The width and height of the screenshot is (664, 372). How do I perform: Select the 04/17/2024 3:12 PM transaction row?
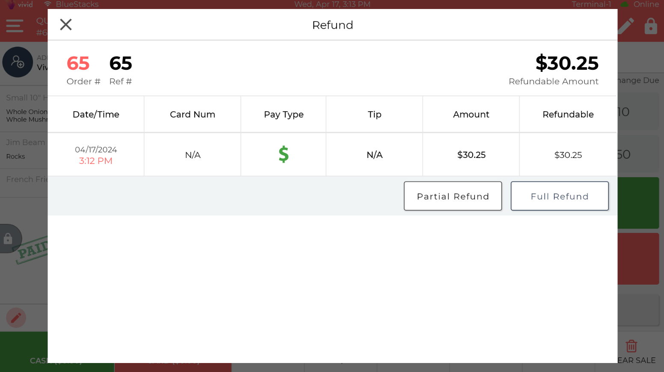click(x=332, y=155)
